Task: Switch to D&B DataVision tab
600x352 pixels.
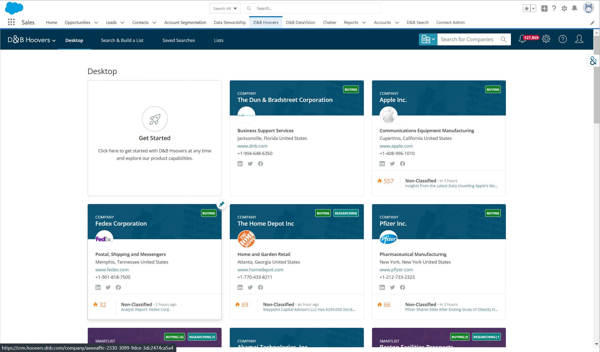Action: coord(301,23)
